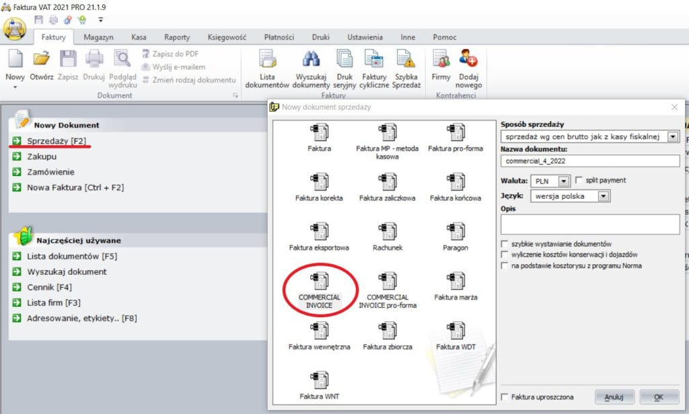Enable the split payment checkbox
The image size is (689, 414).
579,180
